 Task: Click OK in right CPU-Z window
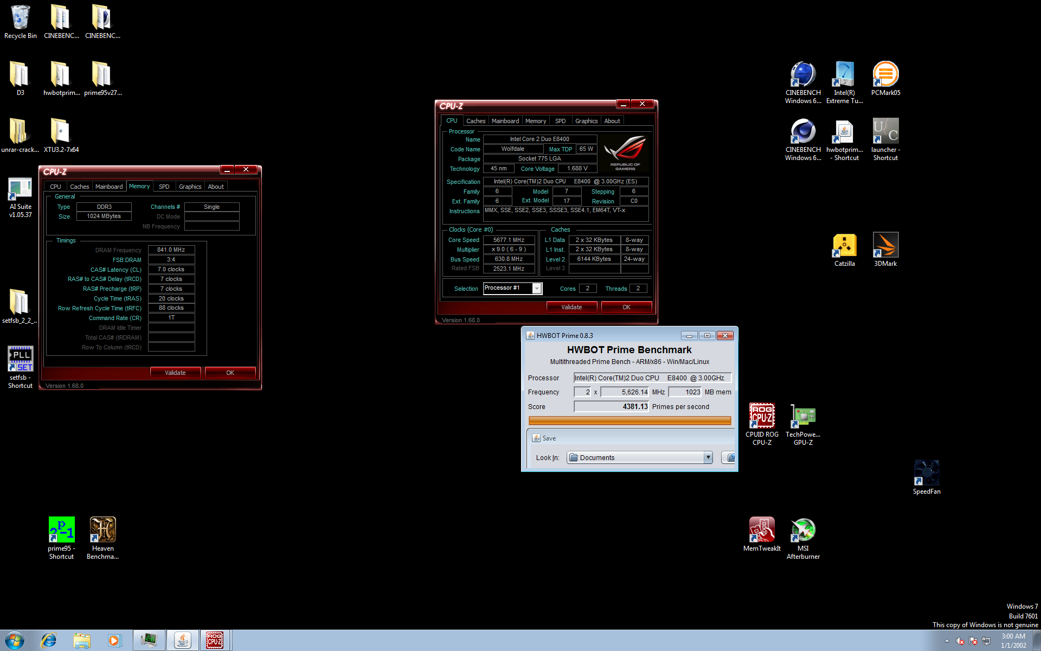click(x=626, y=307)
